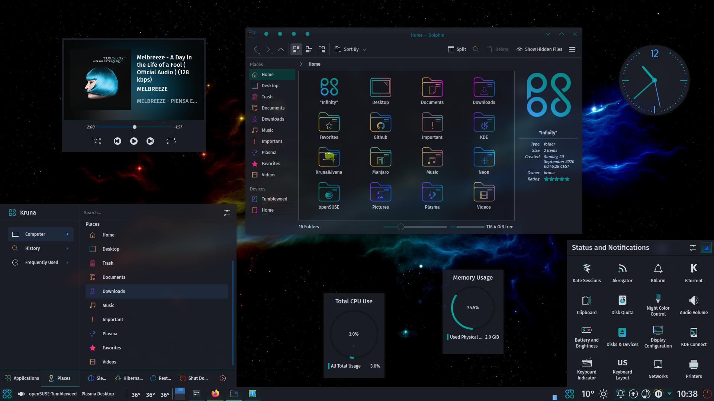The width and height of the screenshot is (714, 401).
Task: Open Dolphin's hamburger menu
Action: (572, 49)
